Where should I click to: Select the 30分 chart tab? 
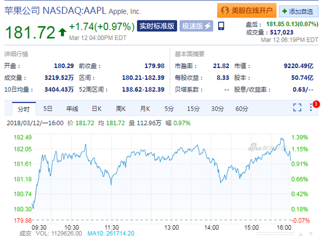tap(218, 108)
